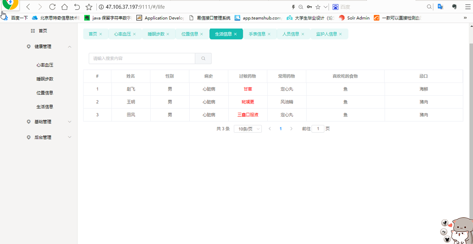The width and height of the screenshot is (473, 244).
Task: Go to 首页 in the sidebar
Action: point(43,31)
